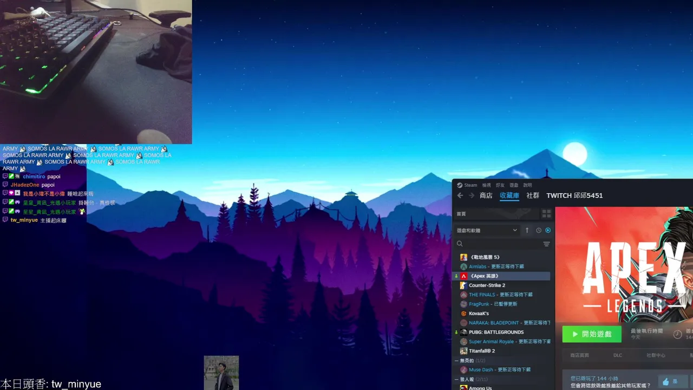Click the keyboard webcam overlay
The height and width of the screenshot is (390, 693).
coord(96,71)
